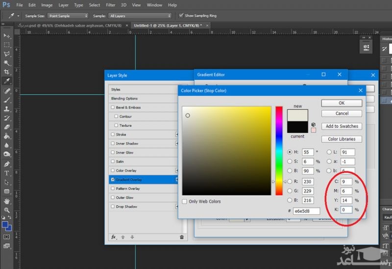Select the Crop tool
Viewport: 392px width, 269px height.
coord(7,73)
